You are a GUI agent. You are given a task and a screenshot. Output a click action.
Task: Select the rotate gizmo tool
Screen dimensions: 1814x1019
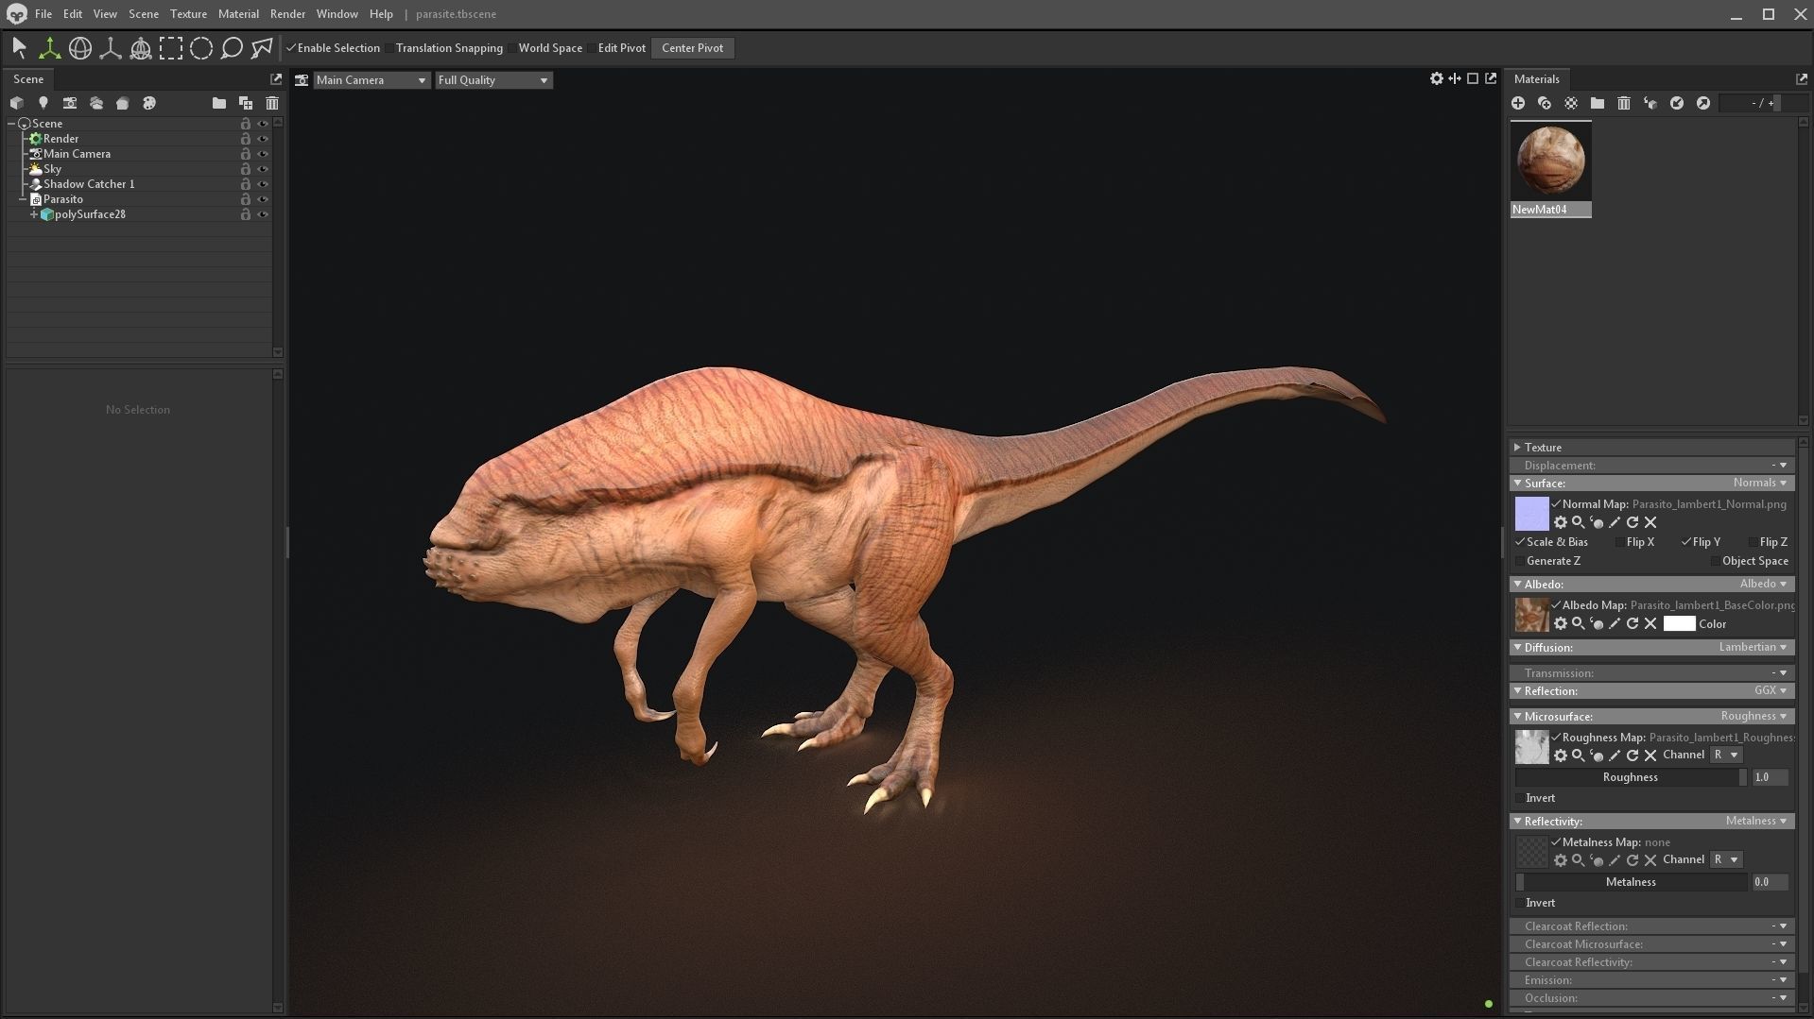coord(80,48)
